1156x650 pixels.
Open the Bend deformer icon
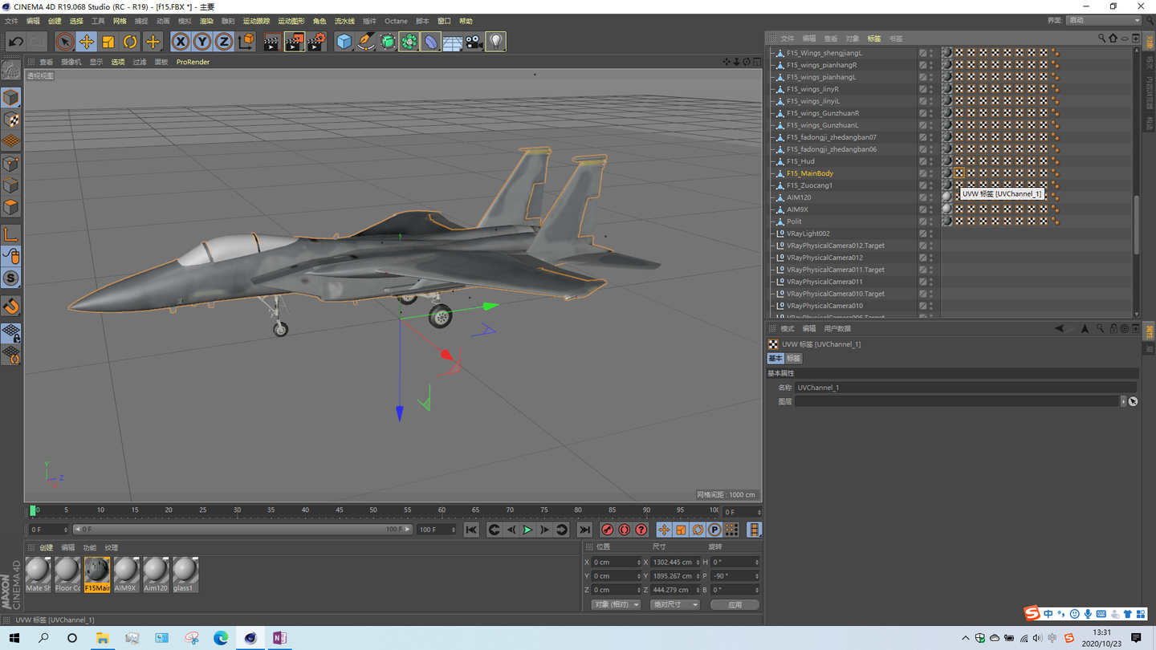(x=430, y=42)
